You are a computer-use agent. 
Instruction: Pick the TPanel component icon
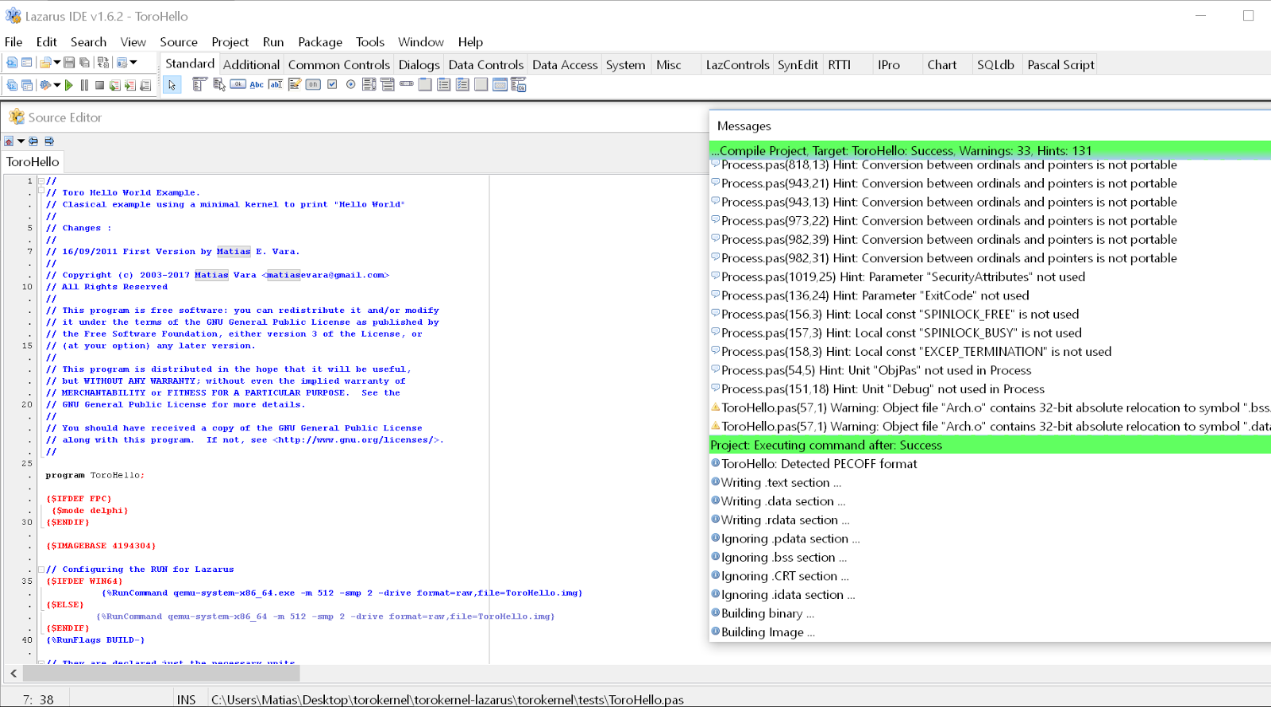click(x=481, y=84)
